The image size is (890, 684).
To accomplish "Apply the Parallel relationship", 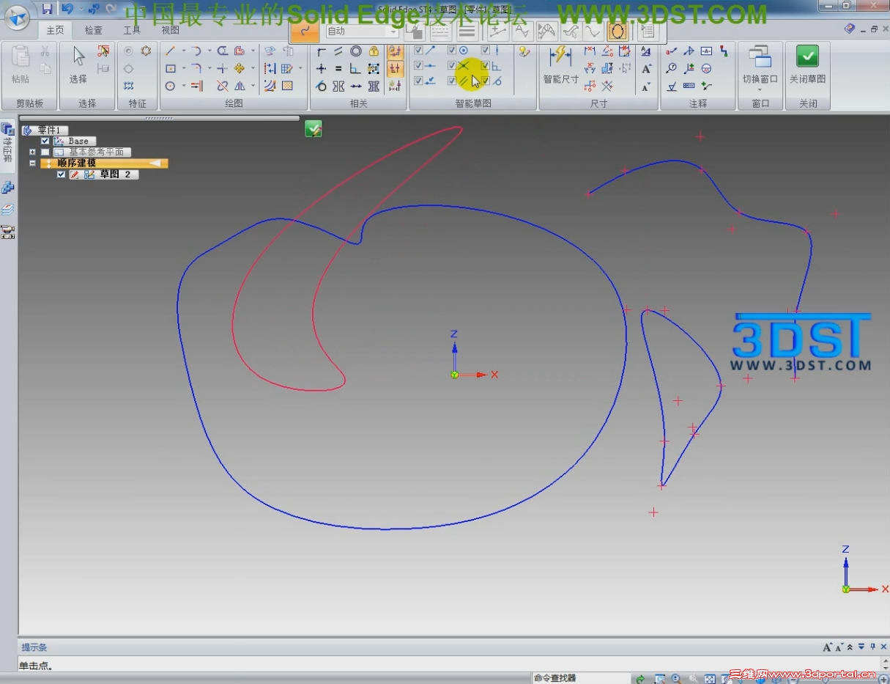I will [x=338, y=51].
